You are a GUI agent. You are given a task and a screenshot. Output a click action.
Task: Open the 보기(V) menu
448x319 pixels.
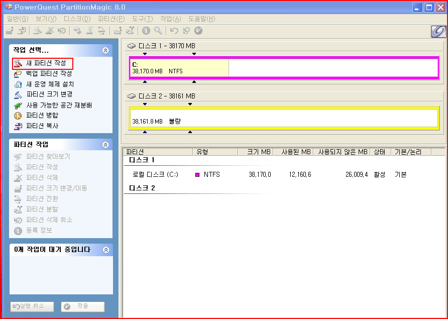click(x=46, y=19)
